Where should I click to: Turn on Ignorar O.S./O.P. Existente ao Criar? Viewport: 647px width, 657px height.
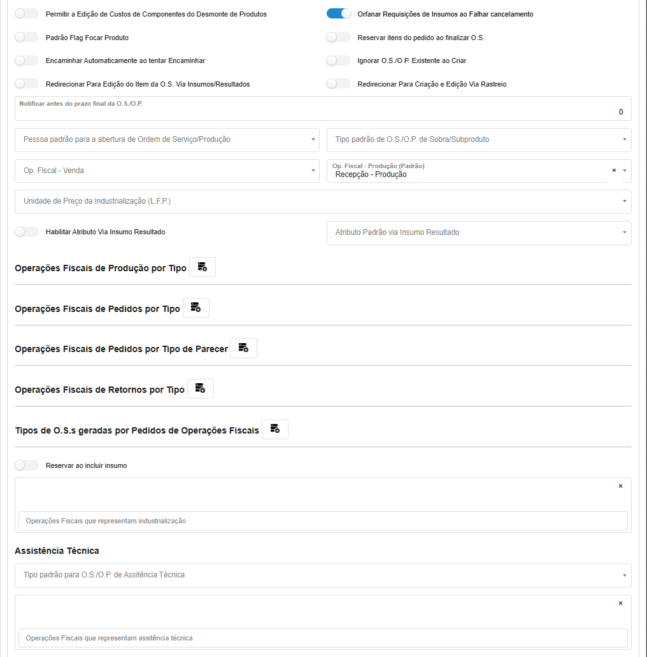pos(338,60)
